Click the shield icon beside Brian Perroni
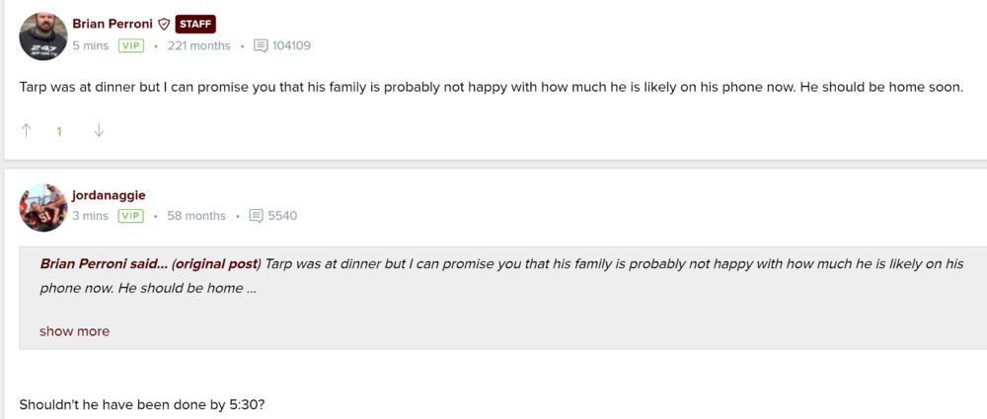Viewport: 987px width, 419px height. 164,25
